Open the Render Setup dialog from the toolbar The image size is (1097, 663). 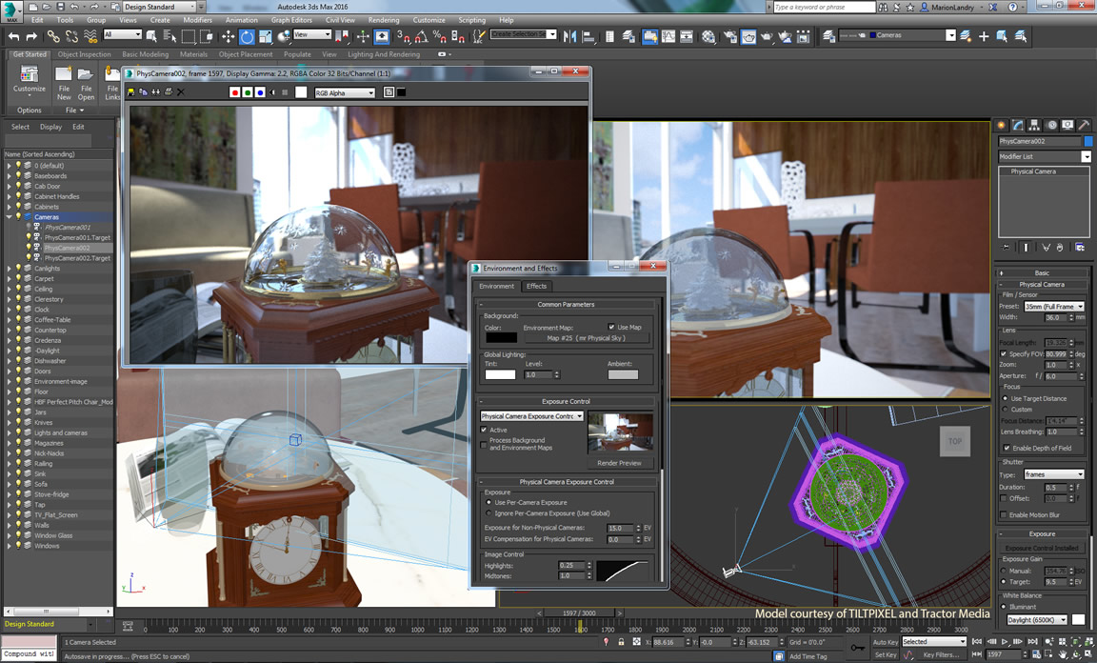731,37
